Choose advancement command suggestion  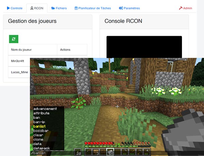tap(45, 109)
